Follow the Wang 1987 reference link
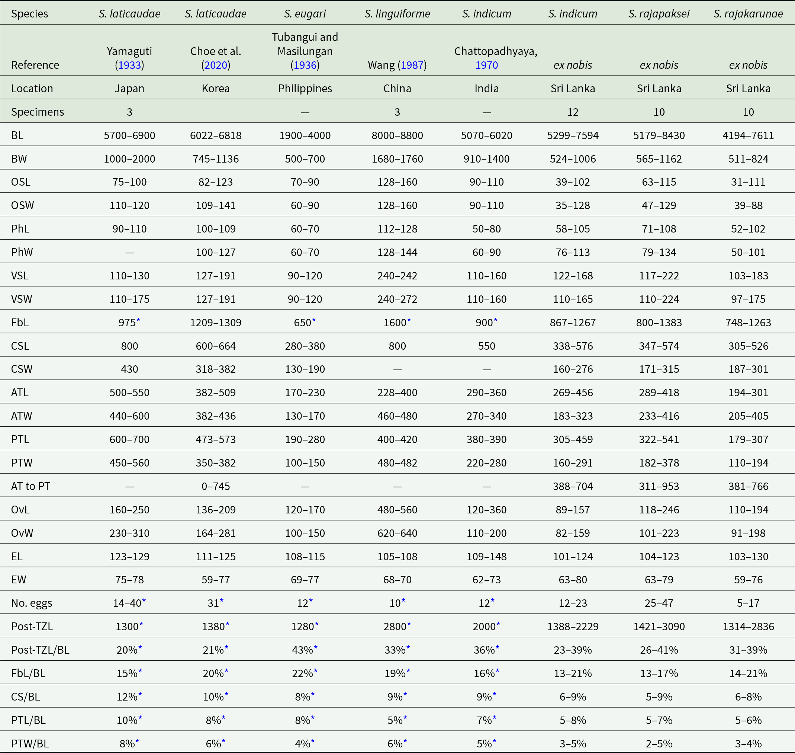The image size is (795, 753). (412, 65)
